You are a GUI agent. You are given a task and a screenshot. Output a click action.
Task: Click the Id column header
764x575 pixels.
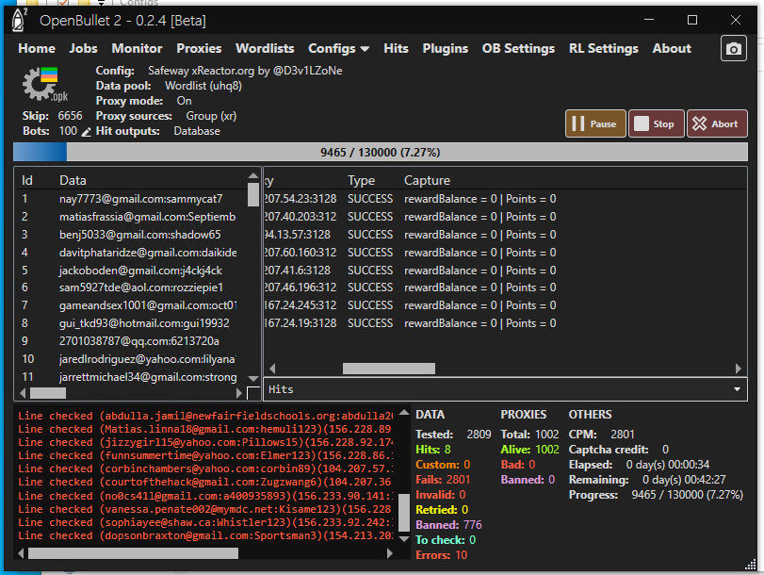[26, 180]
